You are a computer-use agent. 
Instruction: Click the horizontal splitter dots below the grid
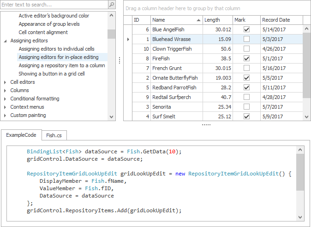coord(206,125)
